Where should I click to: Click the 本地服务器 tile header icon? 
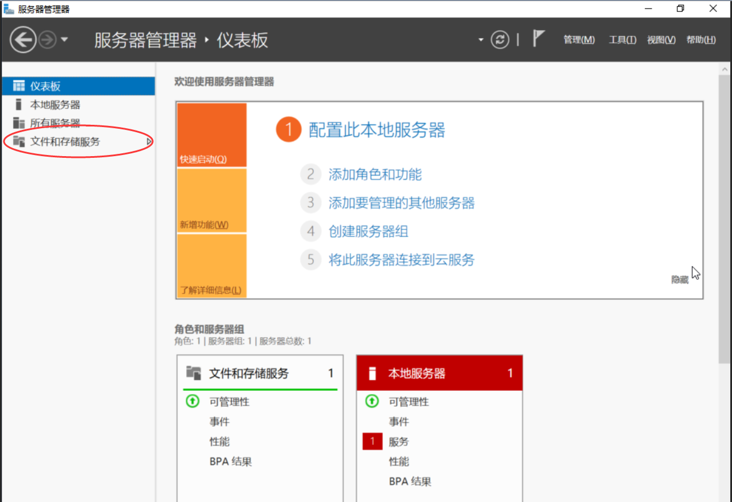click(x=373, y=374)
